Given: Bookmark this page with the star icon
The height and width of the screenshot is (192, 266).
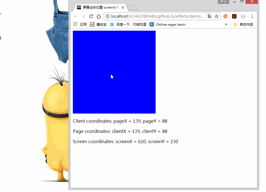Looking at the screenshot, I should coord(217,16).
